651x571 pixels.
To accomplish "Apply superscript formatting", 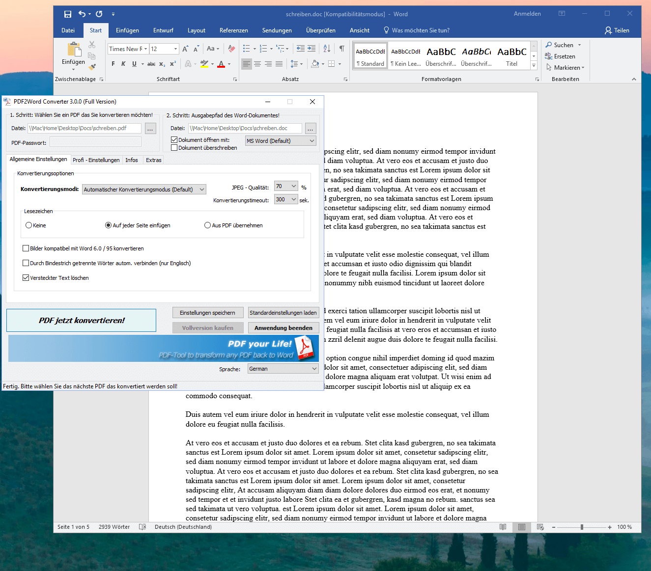I will pos(173,64).
